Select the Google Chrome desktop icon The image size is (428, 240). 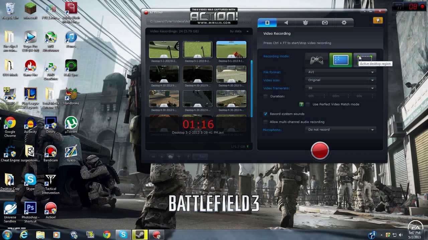[10, 127]
